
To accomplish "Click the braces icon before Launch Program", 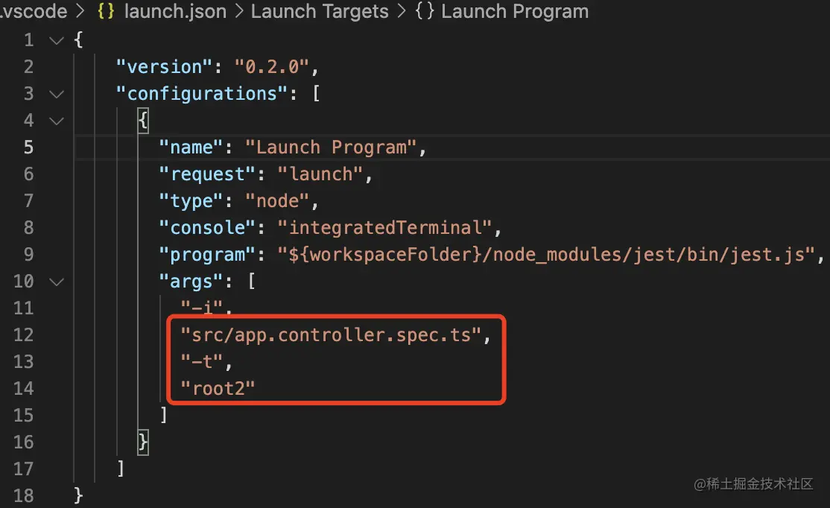I will coord(425,11).
